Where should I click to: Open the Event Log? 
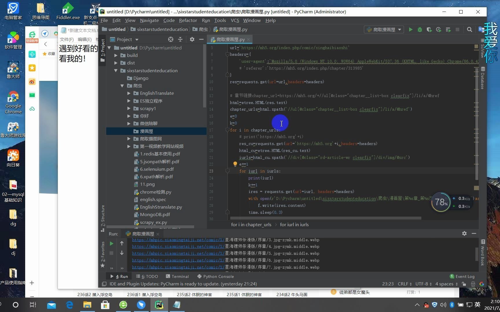tap(462, 276)
